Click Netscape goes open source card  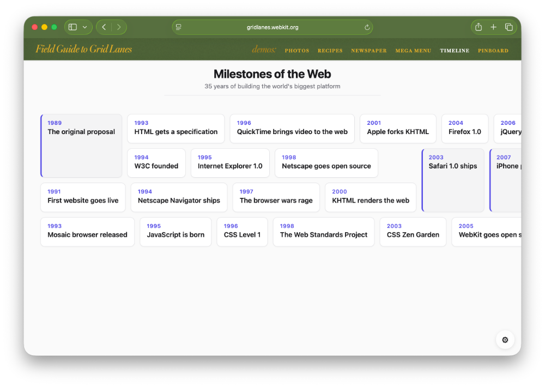click(x=326, y=163)
